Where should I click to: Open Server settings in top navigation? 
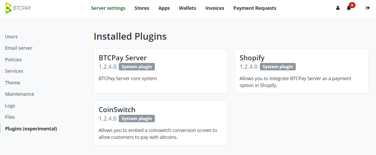pos(108,8)
